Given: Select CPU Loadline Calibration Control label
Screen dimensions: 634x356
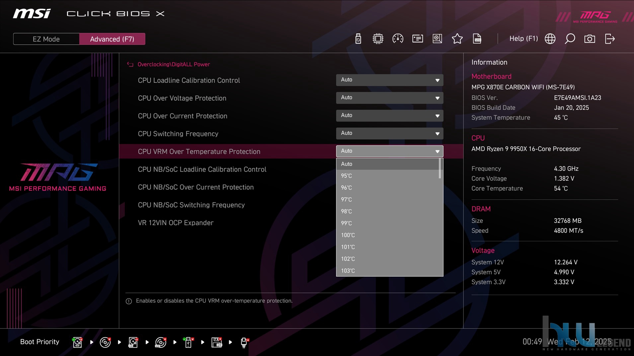Looking at the screenshot, I should pyautogui.click(x=189, y=81).
